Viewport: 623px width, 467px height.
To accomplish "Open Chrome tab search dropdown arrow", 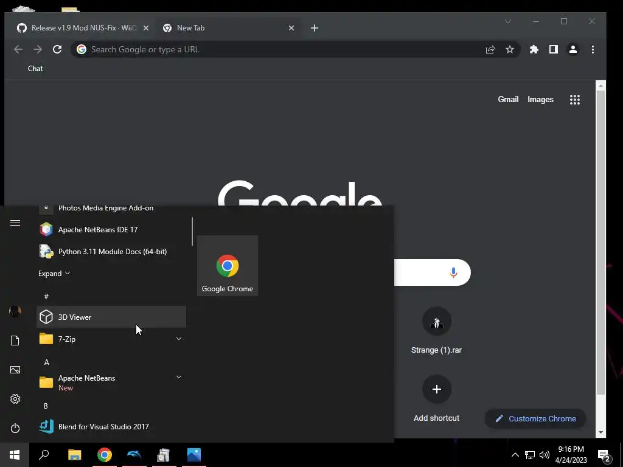I will click(x=508, y=21).
